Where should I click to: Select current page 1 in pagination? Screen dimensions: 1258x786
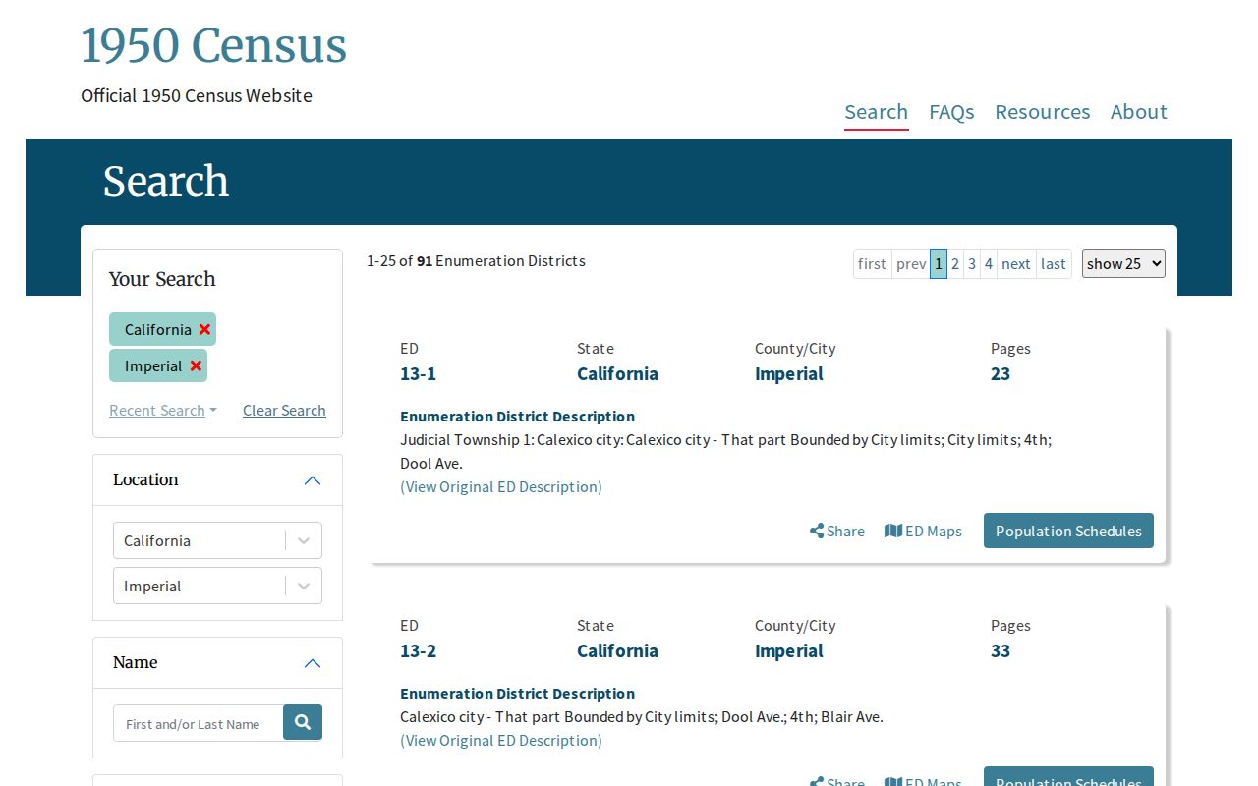939,263
